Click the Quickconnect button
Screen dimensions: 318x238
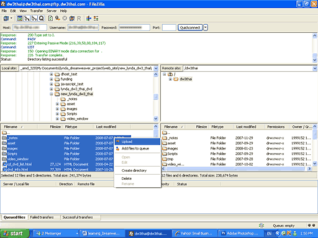(x=190, y=27)
